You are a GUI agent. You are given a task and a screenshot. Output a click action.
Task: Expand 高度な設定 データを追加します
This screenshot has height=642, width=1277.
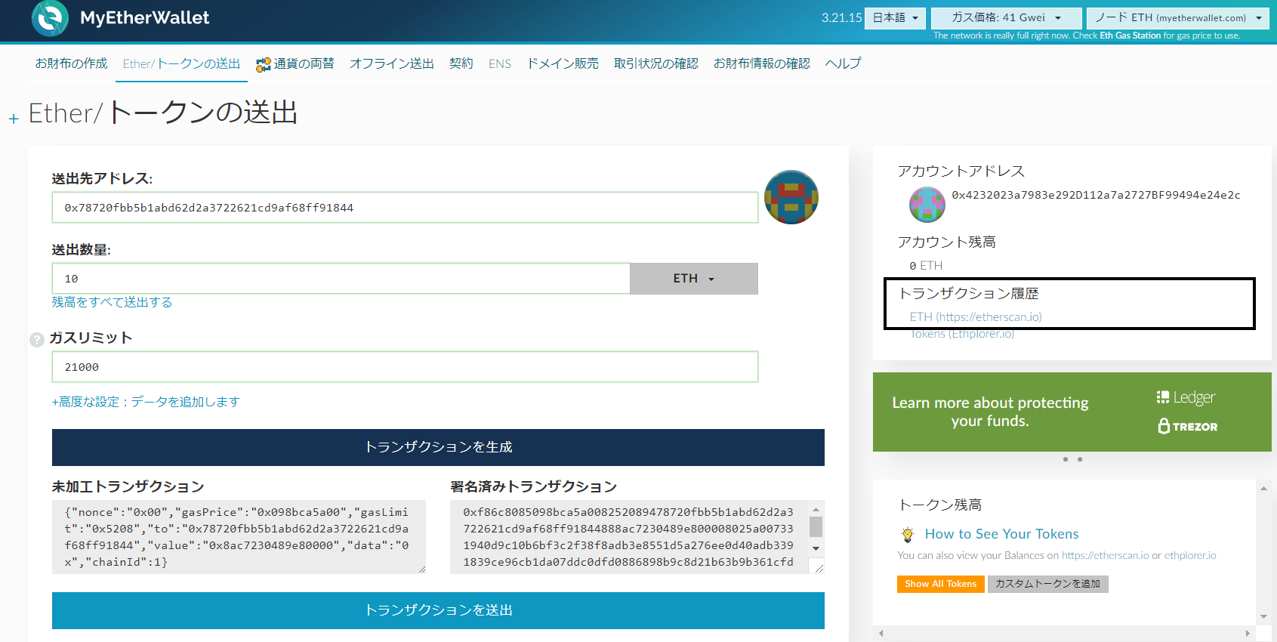pyautogui.click(x=146, y=402)
